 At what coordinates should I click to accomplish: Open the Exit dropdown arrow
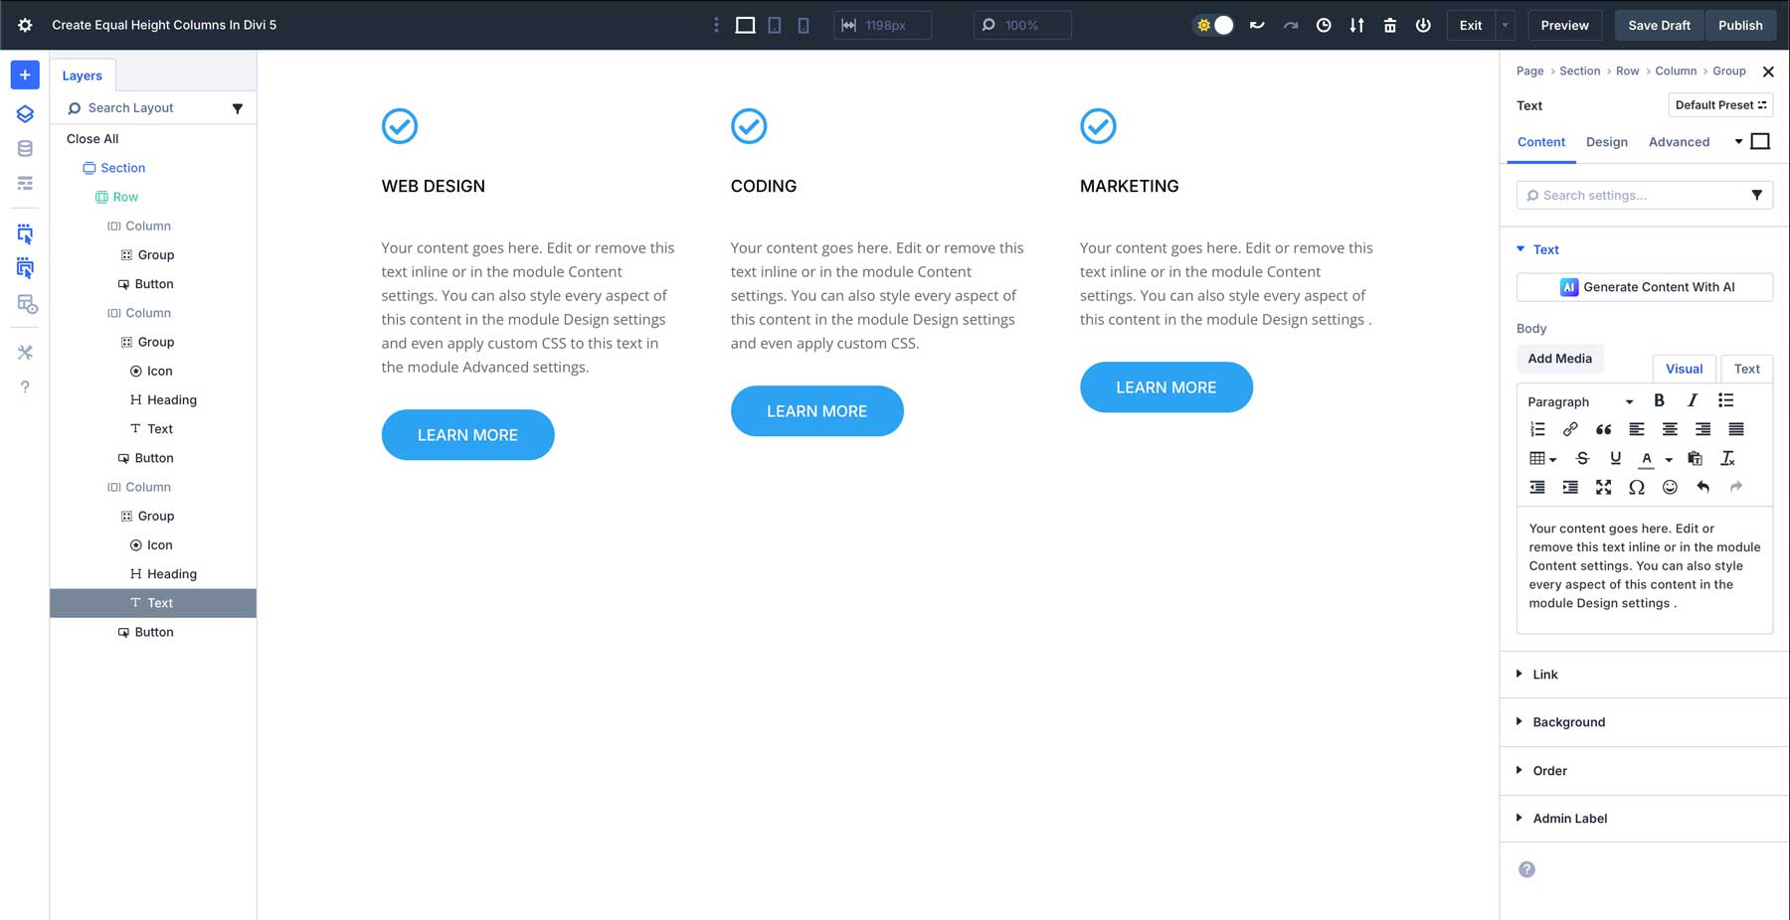coord(1506,25)
